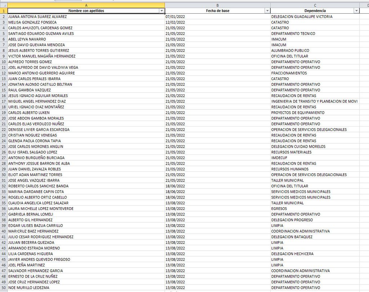Click the IMDECUF cell
369x292 pixels.
(315, 158)
